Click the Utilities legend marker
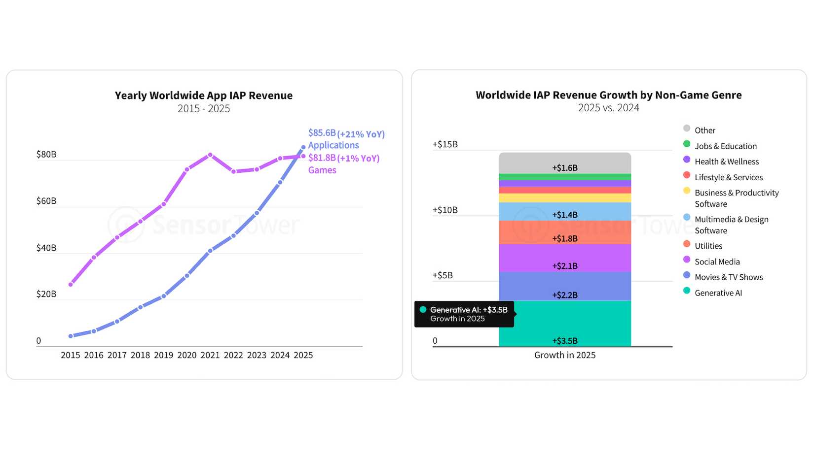The image size is (814, 457). (x=686, y=246)
